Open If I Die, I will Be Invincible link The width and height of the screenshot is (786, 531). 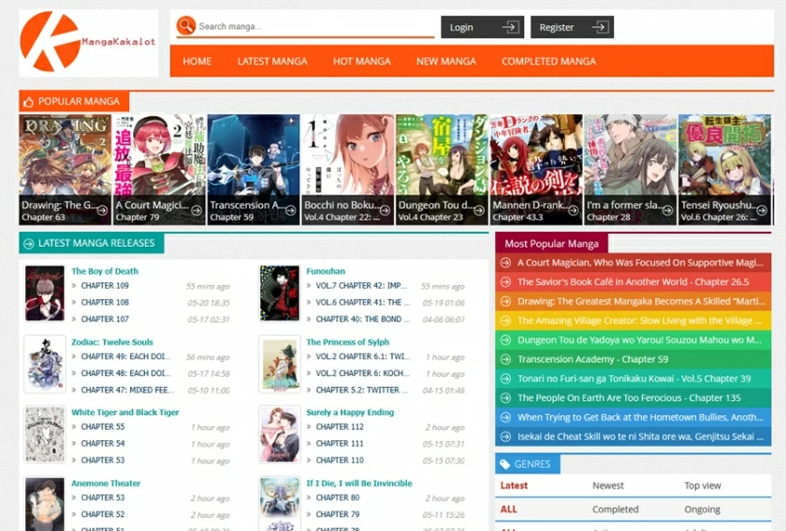point(359,483)
